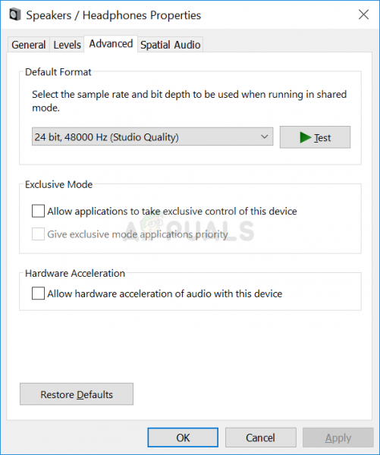Tick the Give exclusive mode applications priority box
The image size is (380, 455).
coord(38,234)
